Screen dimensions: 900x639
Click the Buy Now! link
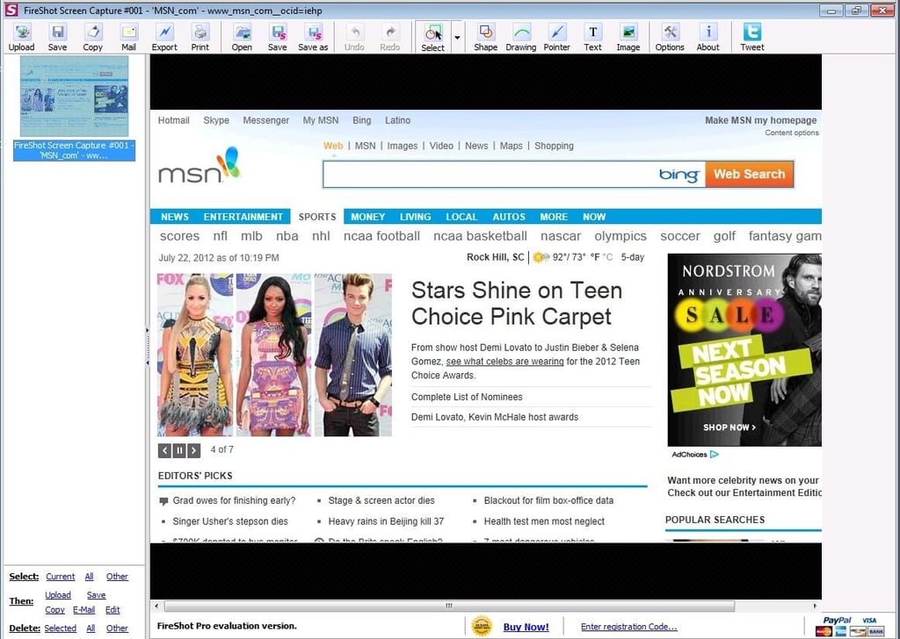[526, 627]
